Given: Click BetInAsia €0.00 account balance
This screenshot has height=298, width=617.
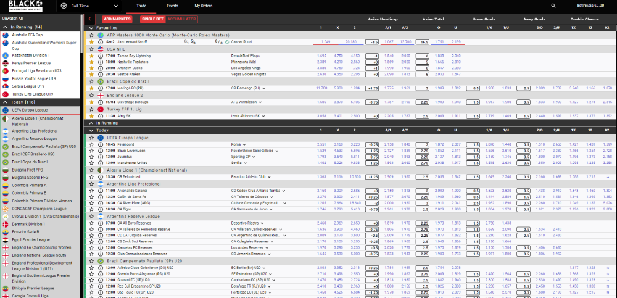Looking at the screenshot, I should (x=590, y=6).
